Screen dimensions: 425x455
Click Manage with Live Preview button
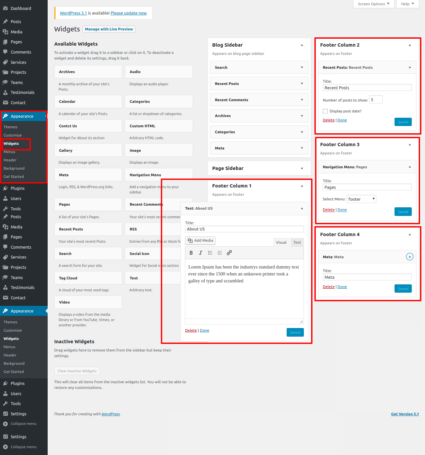109,29
